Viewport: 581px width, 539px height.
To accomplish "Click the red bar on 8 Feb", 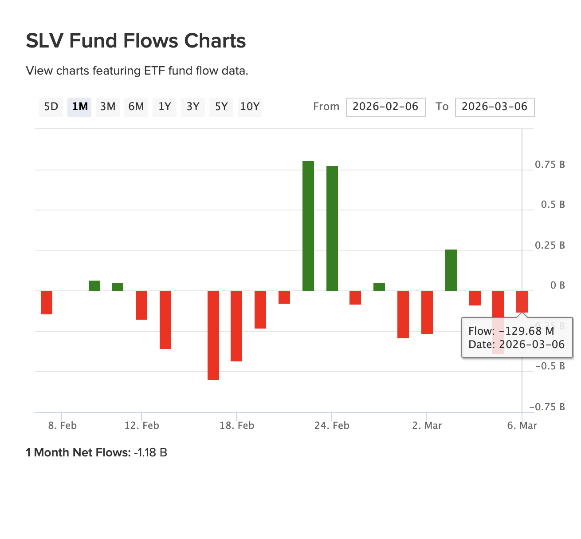I will click(46, 302).
